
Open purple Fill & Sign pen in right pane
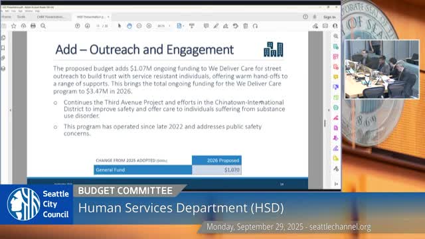[336, 148]
